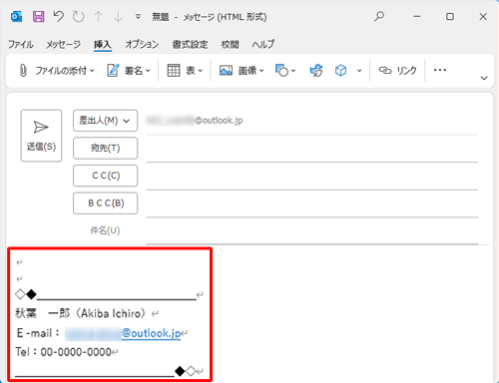Expand the ファイルの添付 dropdown arrow
This screenshot has height=383, width=499.
[x=92, y=71]
